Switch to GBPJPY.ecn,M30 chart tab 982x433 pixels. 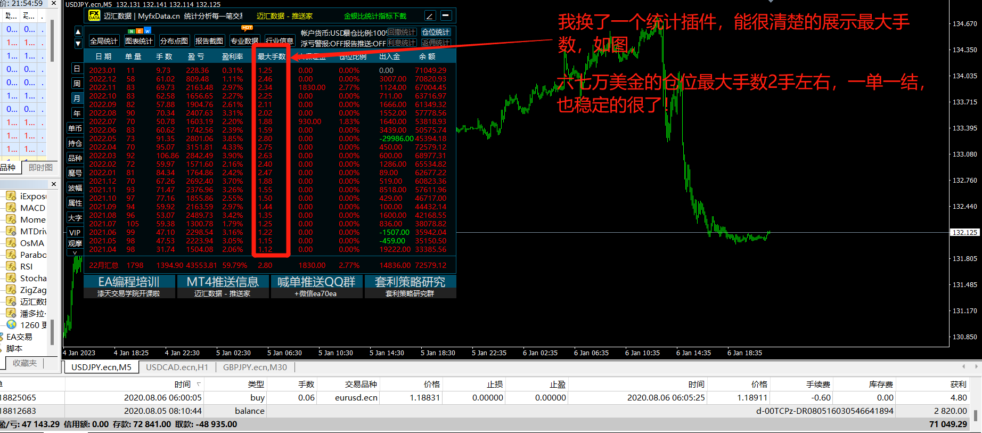(x=255, y=367)
